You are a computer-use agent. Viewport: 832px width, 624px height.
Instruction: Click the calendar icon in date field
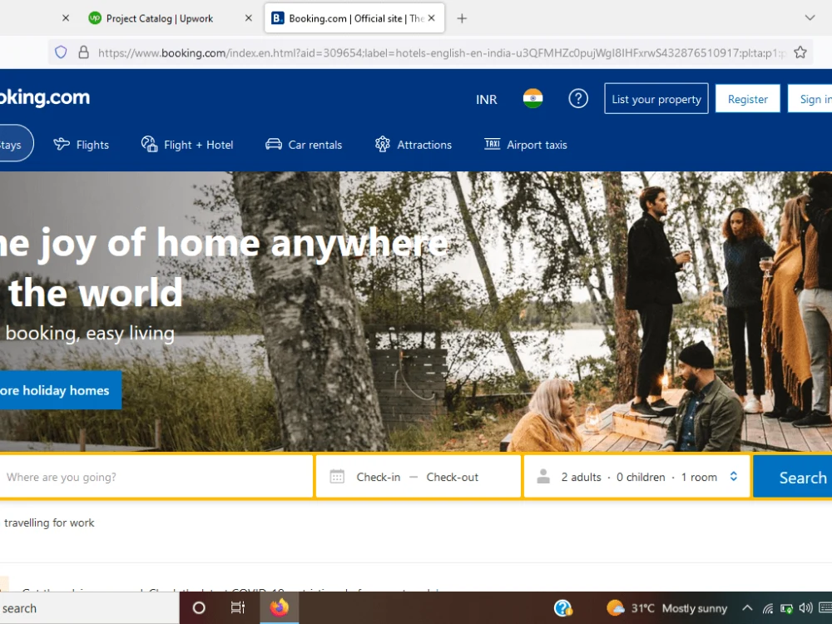pos(337,477)
